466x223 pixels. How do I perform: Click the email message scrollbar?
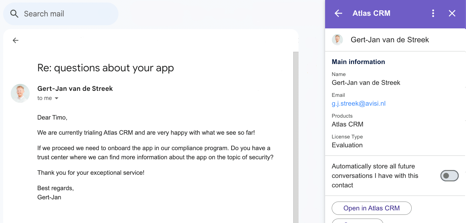296,136
